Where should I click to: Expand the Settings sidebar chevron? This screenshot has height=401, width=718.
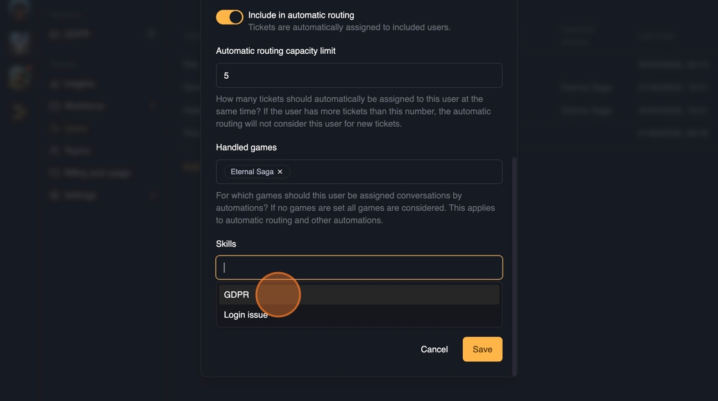(153, 195)
